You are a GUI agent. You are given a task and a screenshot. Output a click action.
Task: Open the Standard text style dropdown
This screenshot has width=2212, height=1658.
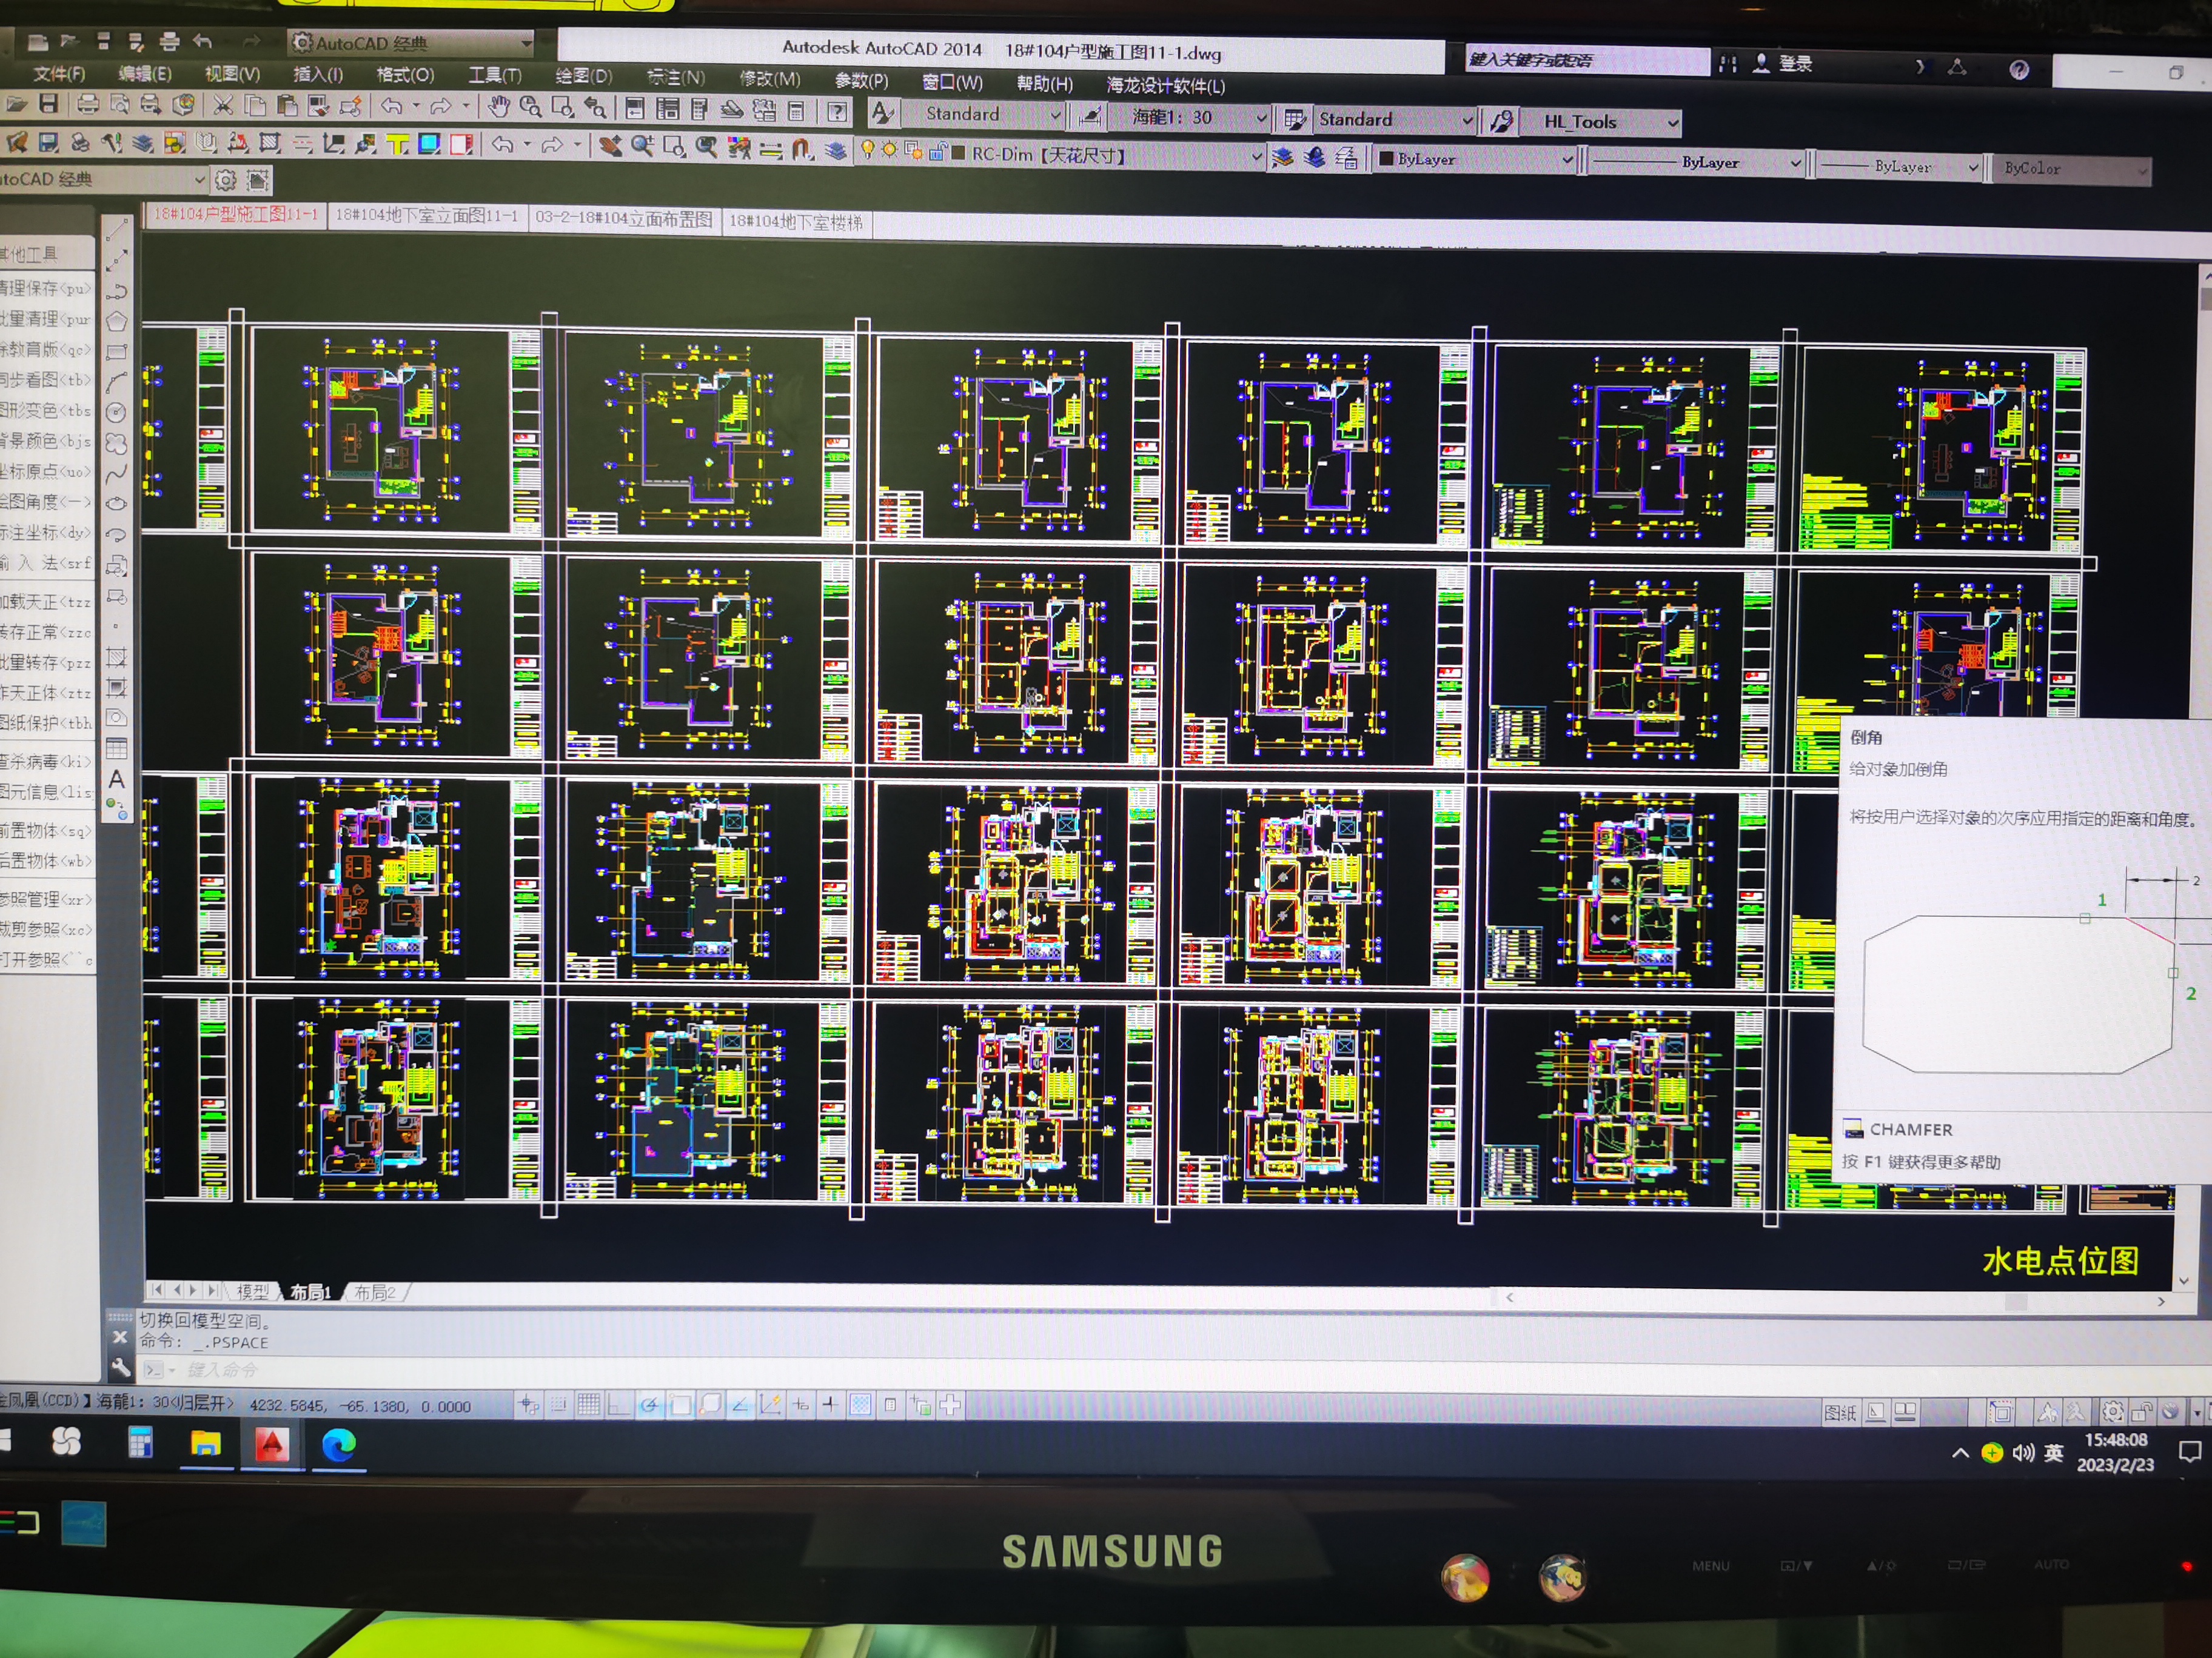click(x=1055, y=116)
